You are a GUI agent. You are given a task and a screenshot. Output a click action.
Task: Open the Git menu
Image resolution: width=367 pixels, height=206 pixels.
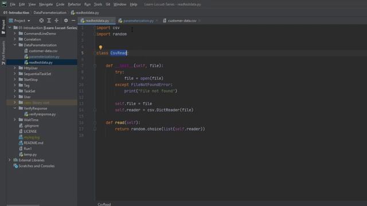pyautogui.click(x=108, y=5)
